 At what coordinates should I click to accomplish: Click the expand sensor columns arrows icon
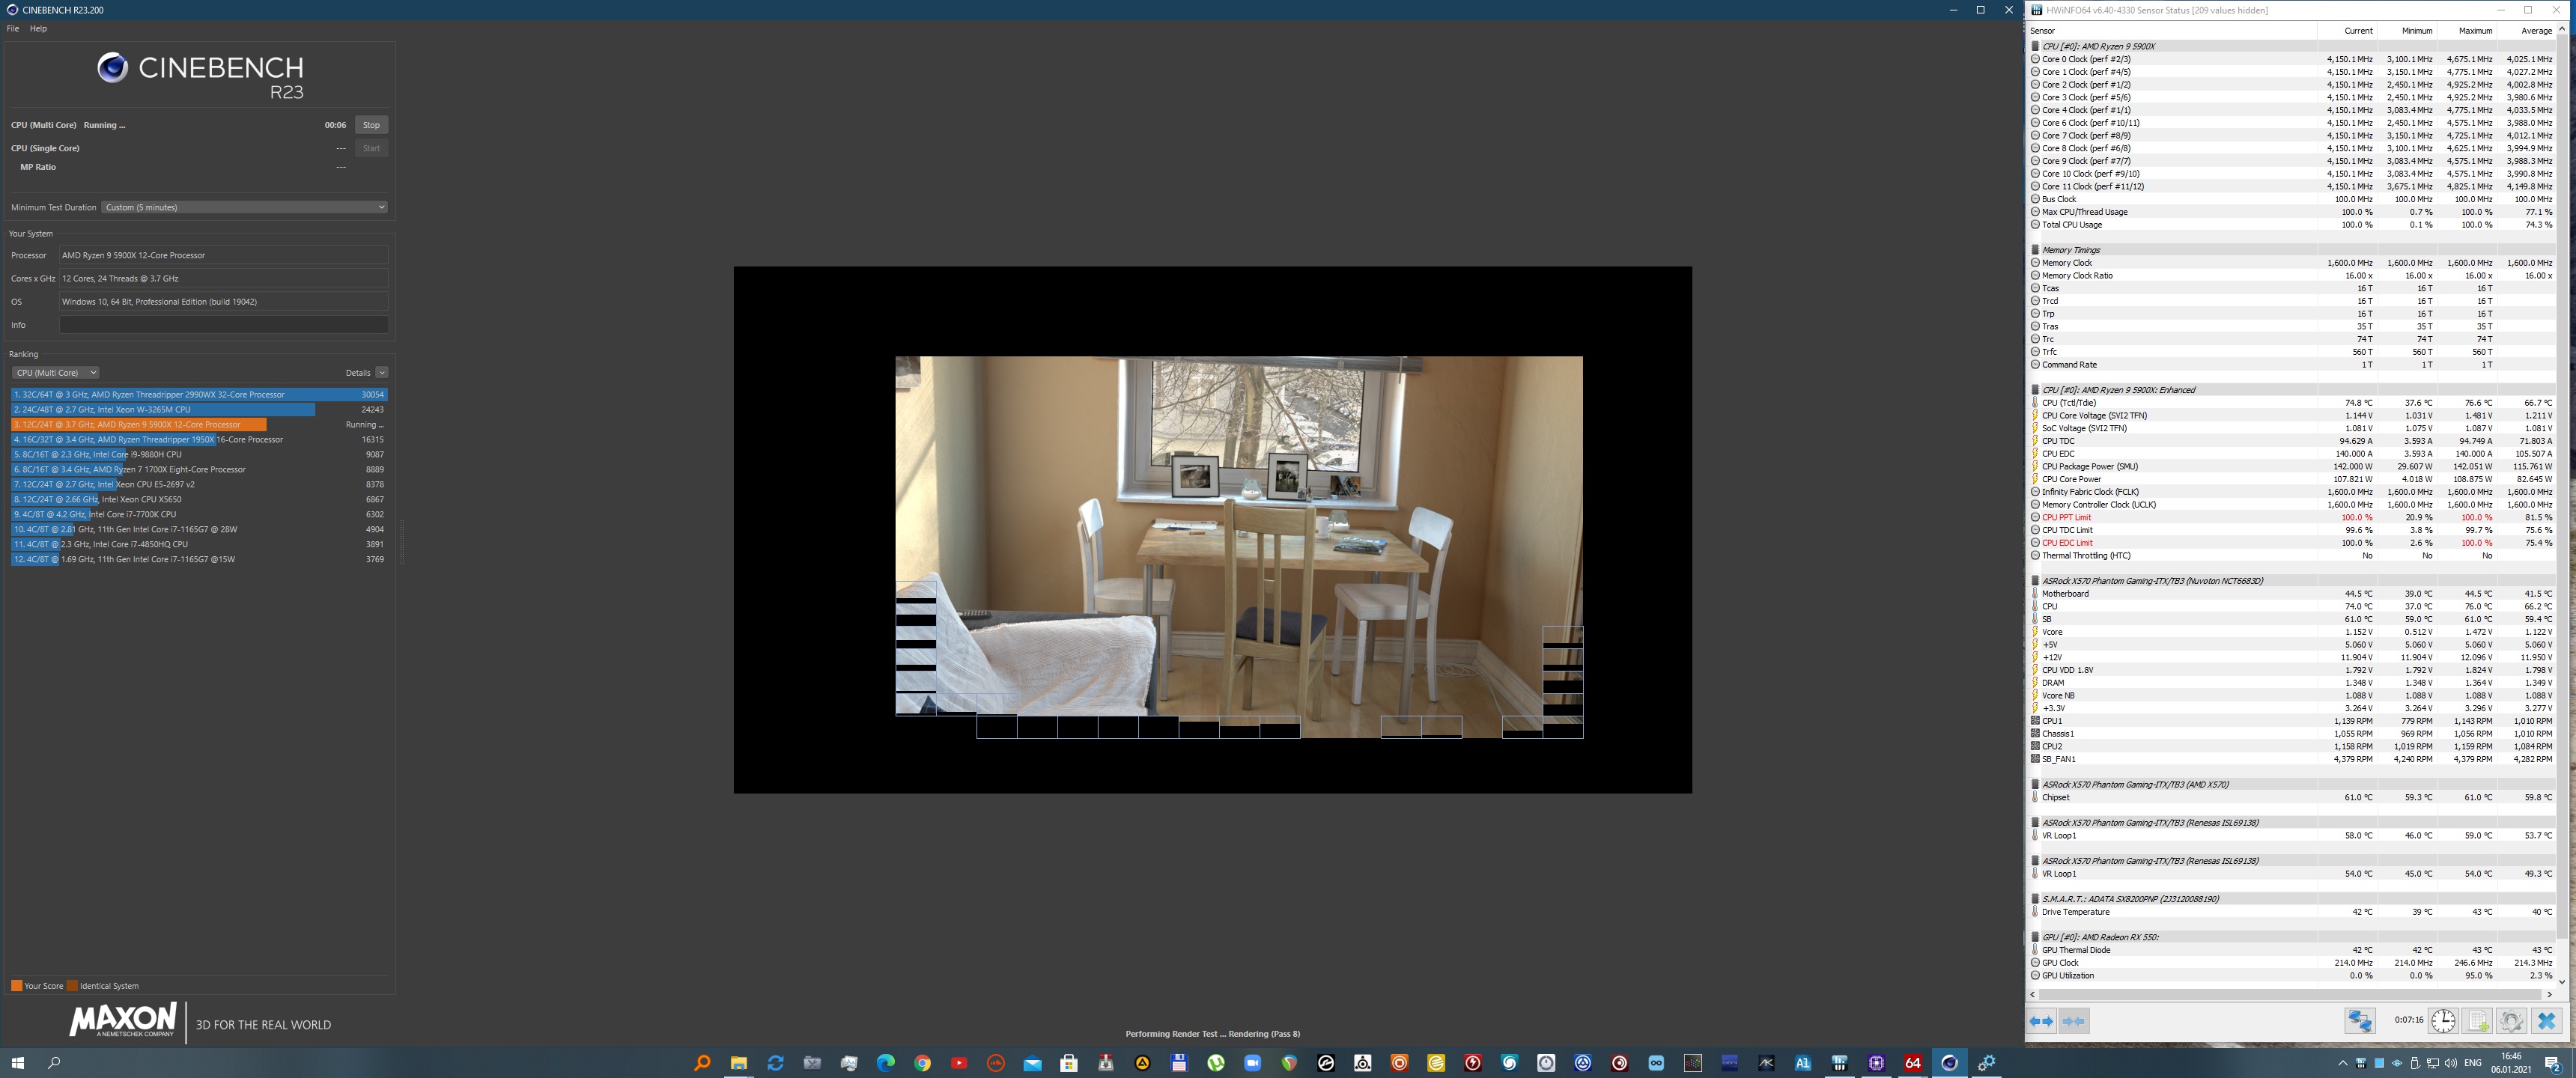[2041, 1021]
